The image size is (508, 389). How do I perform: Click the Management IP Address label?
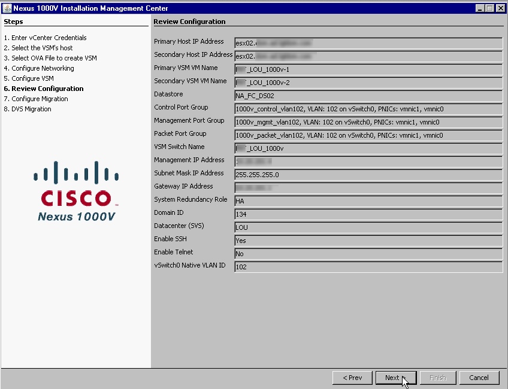[x=189, y=160]
